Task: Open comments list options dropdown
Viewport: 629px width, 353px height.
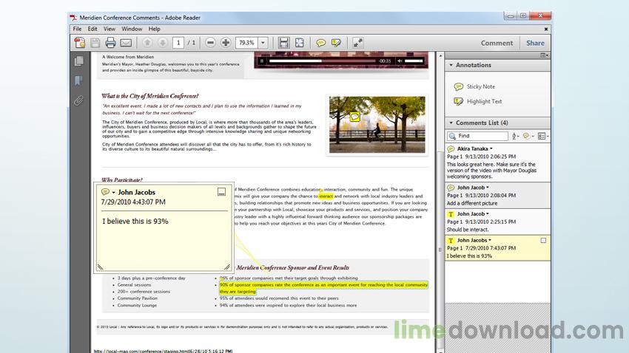Action: tap(543, 136)
